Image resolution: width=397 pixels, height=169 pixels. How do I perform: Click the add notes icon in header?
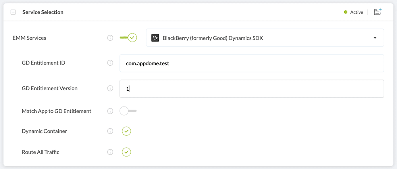tap(378, 12)
